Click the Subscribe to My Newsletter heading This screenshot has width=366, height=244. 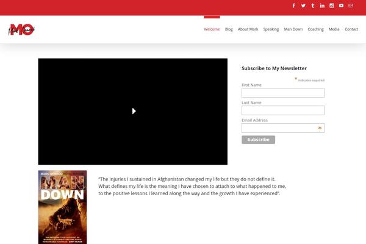(274, 68)
